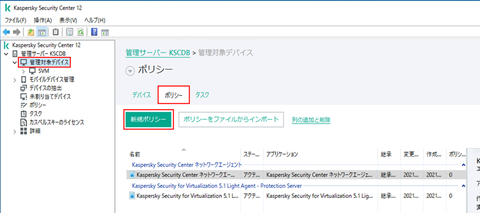This screenshot has height=213, width=480.
Task: Open the ファイル(F) menu
Action: pyautogui.click(x=15, y=20)
